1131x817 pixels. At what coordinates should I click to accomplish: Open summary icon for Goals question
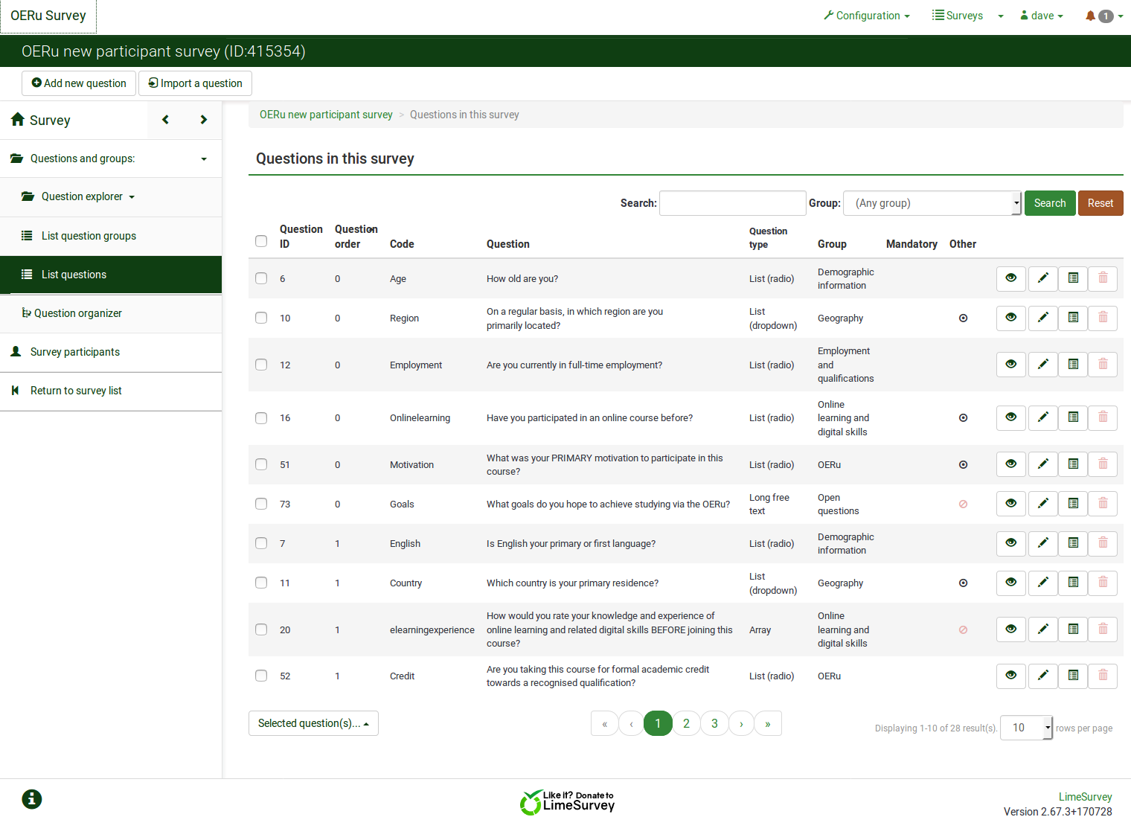tap(1073, 504)
